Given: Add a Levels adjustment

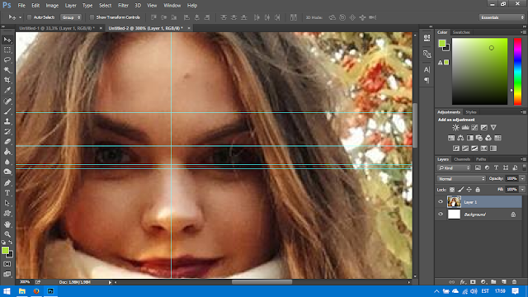Looking at the screenshot, I should [465, 127].
